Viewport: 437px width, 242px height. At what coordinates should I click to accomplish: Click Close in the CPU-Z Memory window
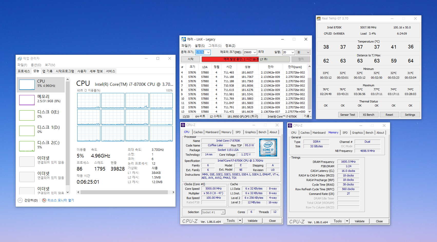379,221
